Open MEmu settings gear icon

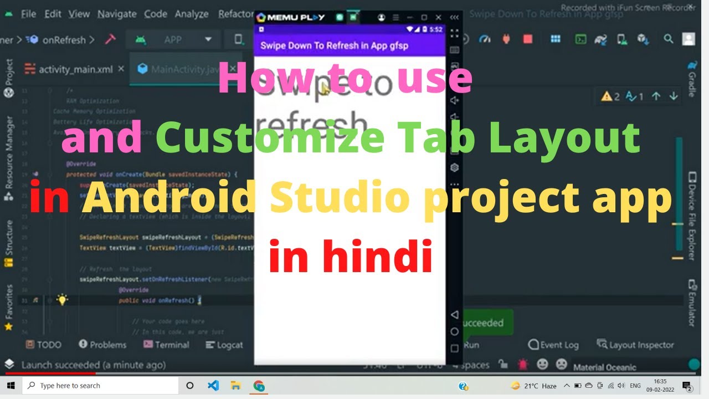point(455,167)
